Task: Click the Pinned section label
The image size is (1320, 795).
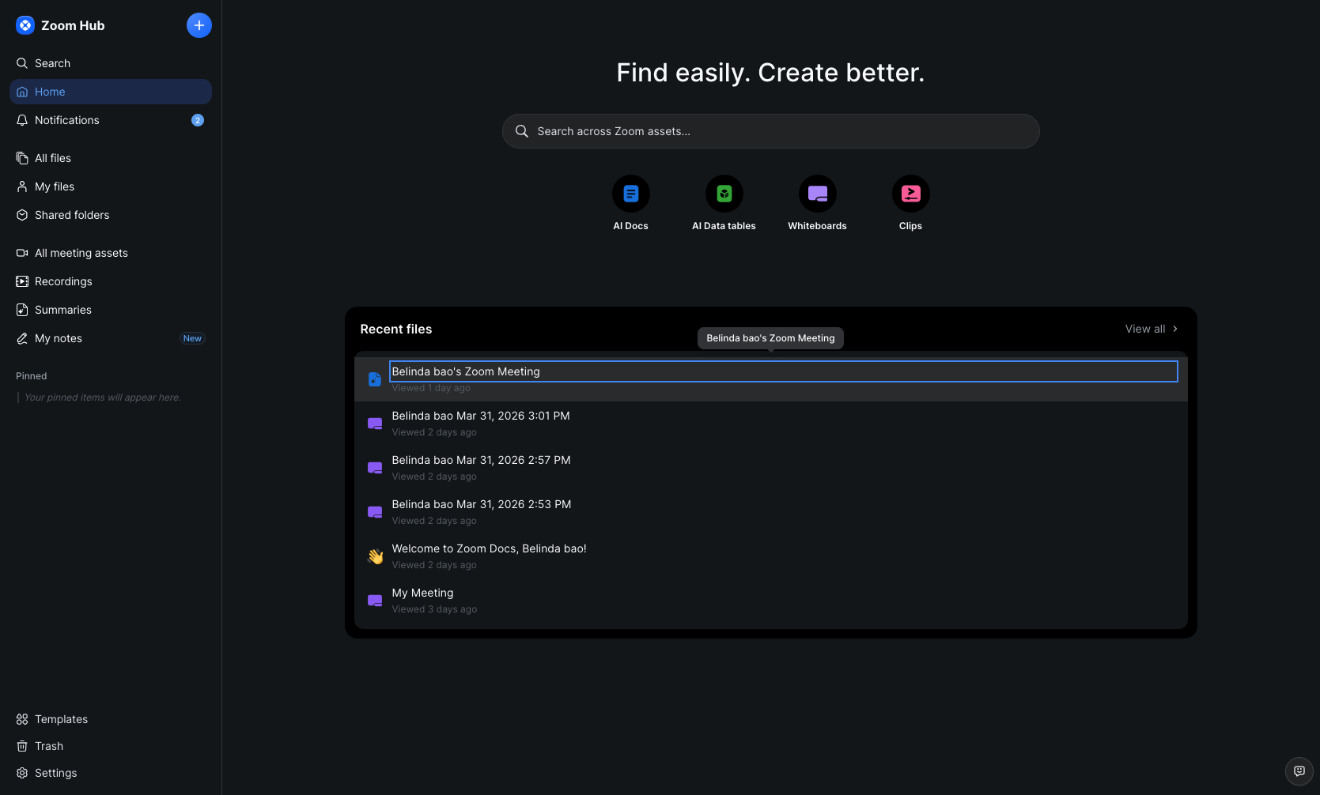Action: click(x=32, y=376)
